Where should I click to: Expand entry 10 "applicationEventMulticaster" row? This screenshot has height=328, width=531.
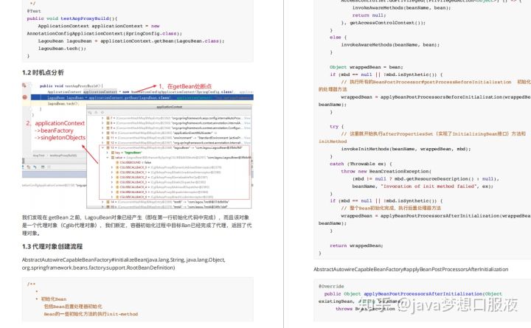tap(103, 133)
